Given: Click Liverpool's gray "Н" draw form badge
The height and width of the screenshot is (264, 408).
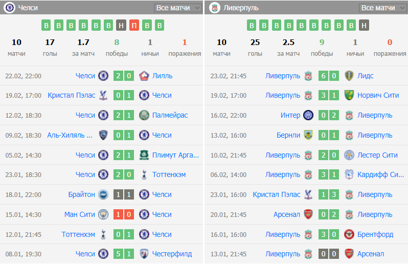Looking at the screenshot, I should [364, 26].
